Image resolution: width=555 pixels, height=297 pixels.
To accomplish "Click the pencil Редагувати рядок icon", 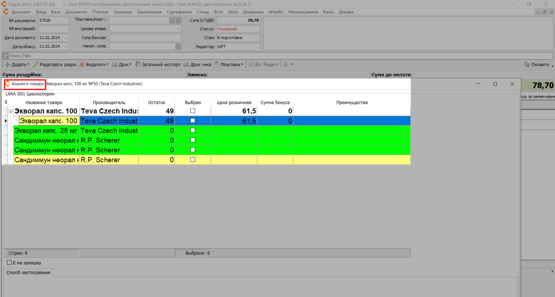I will click(36, 64).
